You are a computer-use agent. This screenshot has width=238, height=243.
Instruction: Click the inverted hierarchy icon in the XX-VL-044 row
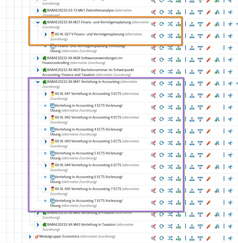[x=200, y=167]
